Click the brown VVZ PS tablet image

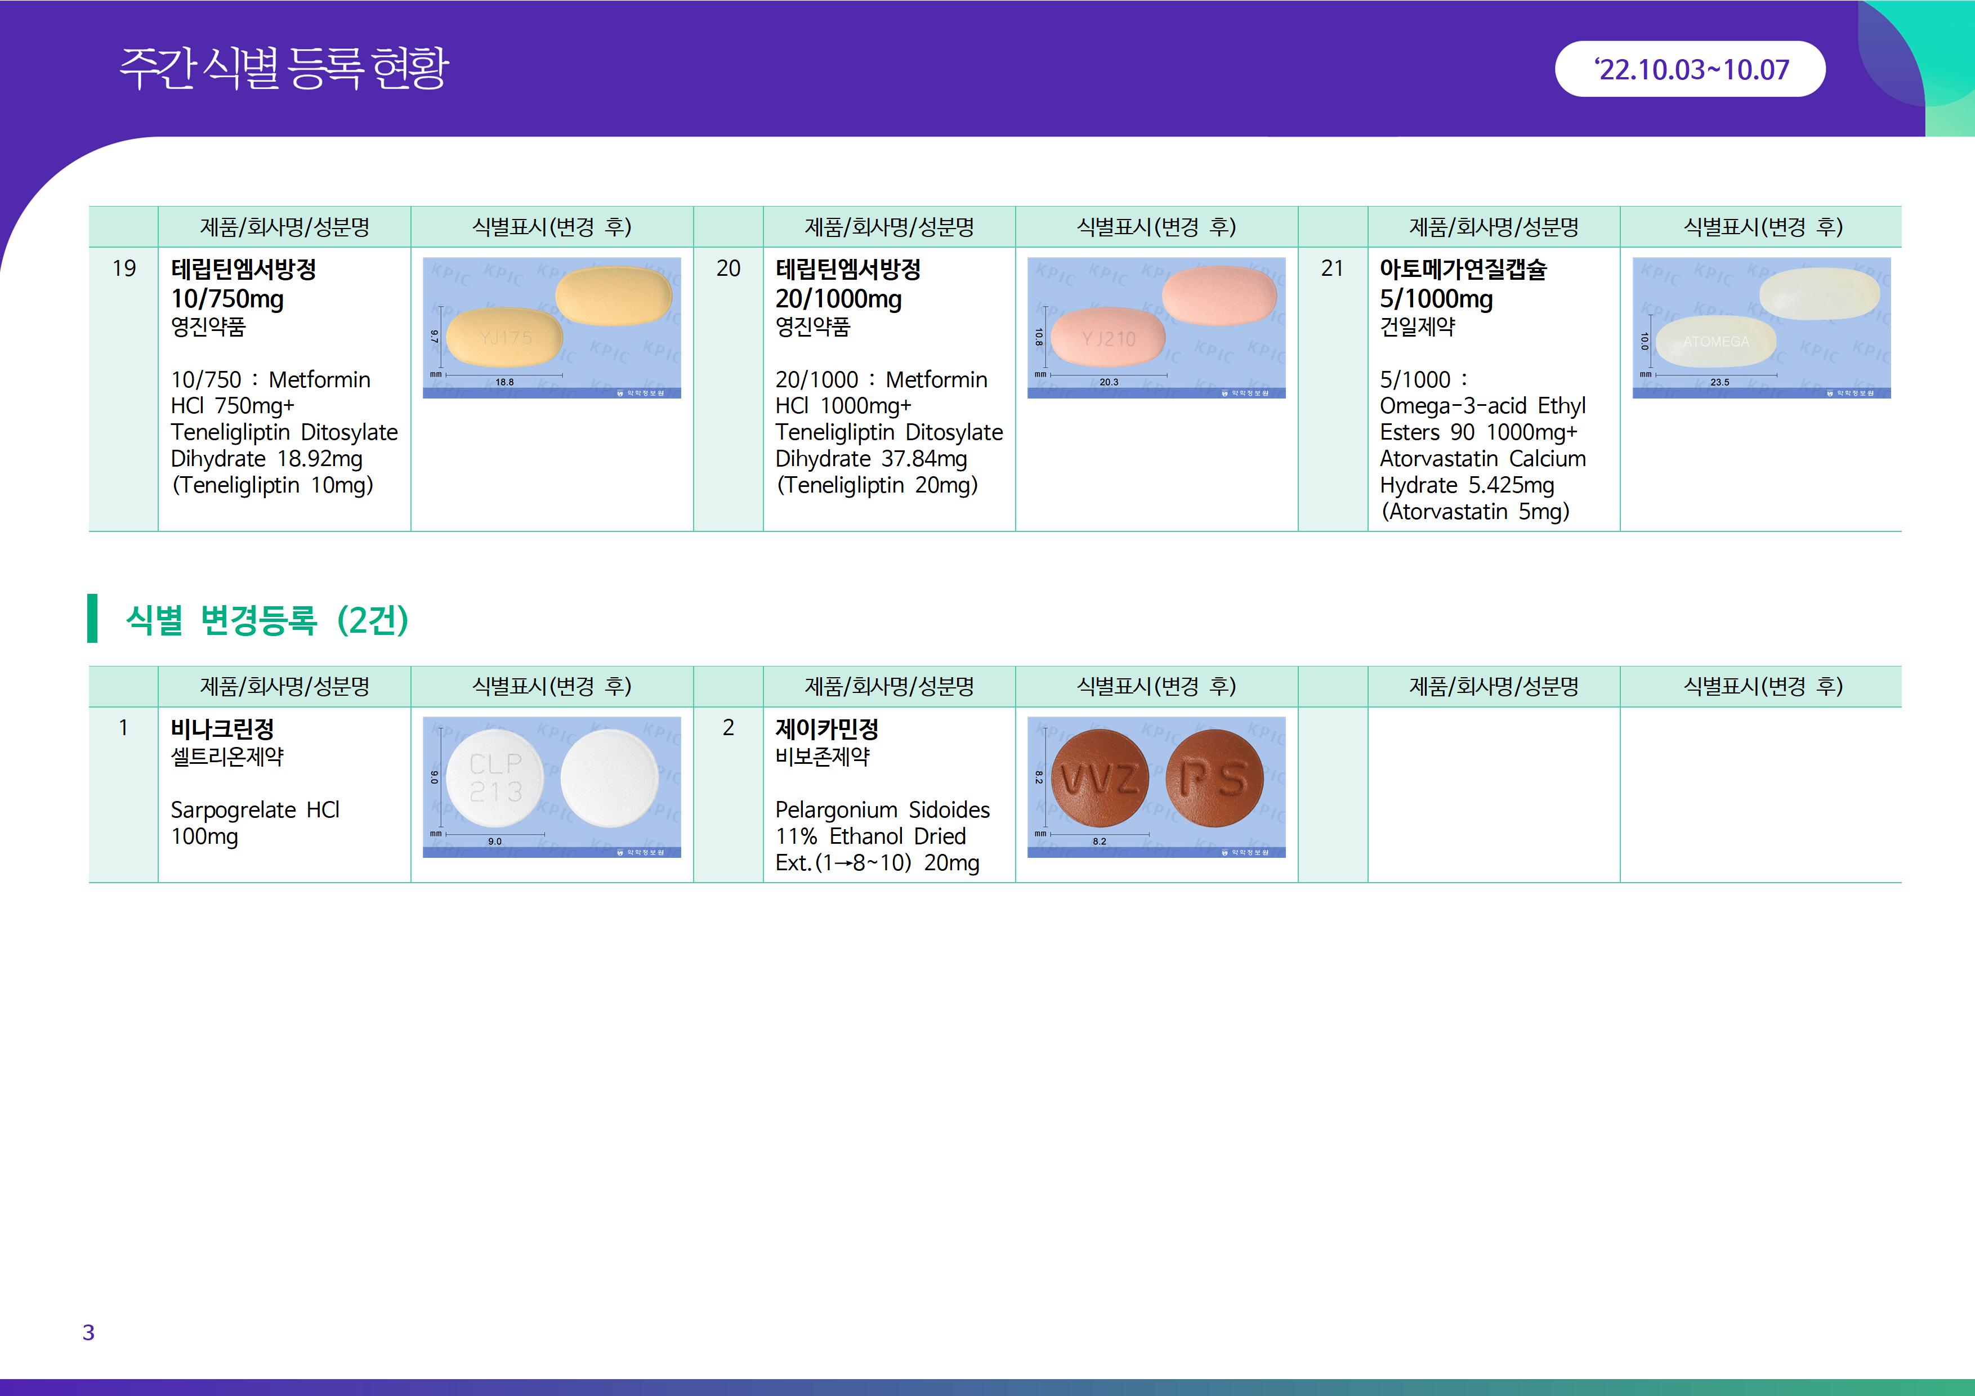1156,786
